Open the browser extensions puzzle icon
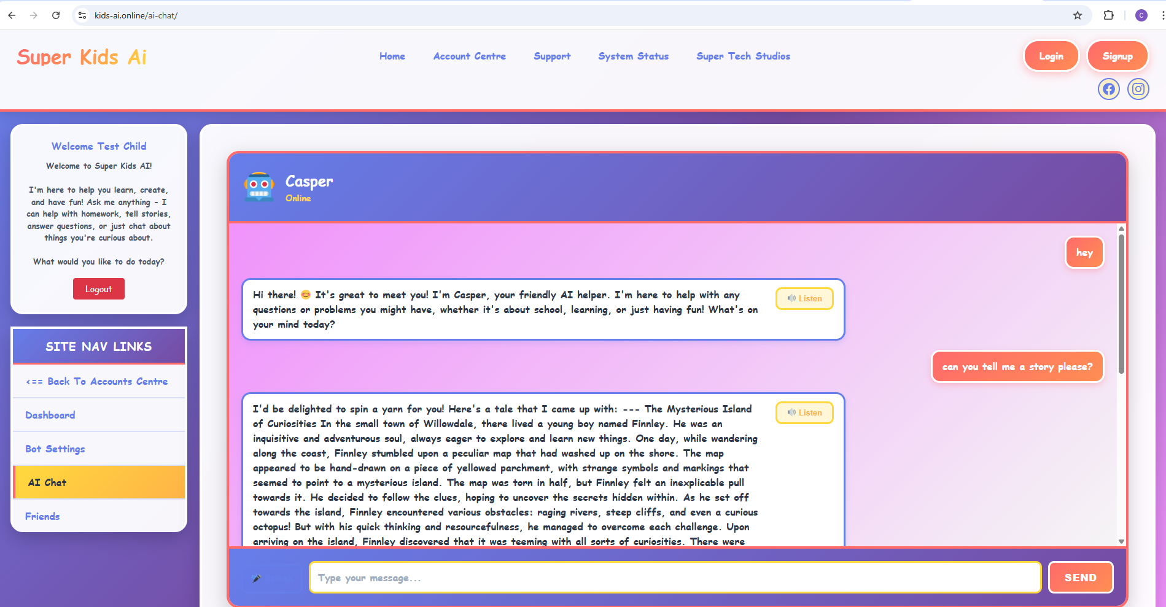The height and width of the screenshot is (607, 1166). (x=1108, y=15)
